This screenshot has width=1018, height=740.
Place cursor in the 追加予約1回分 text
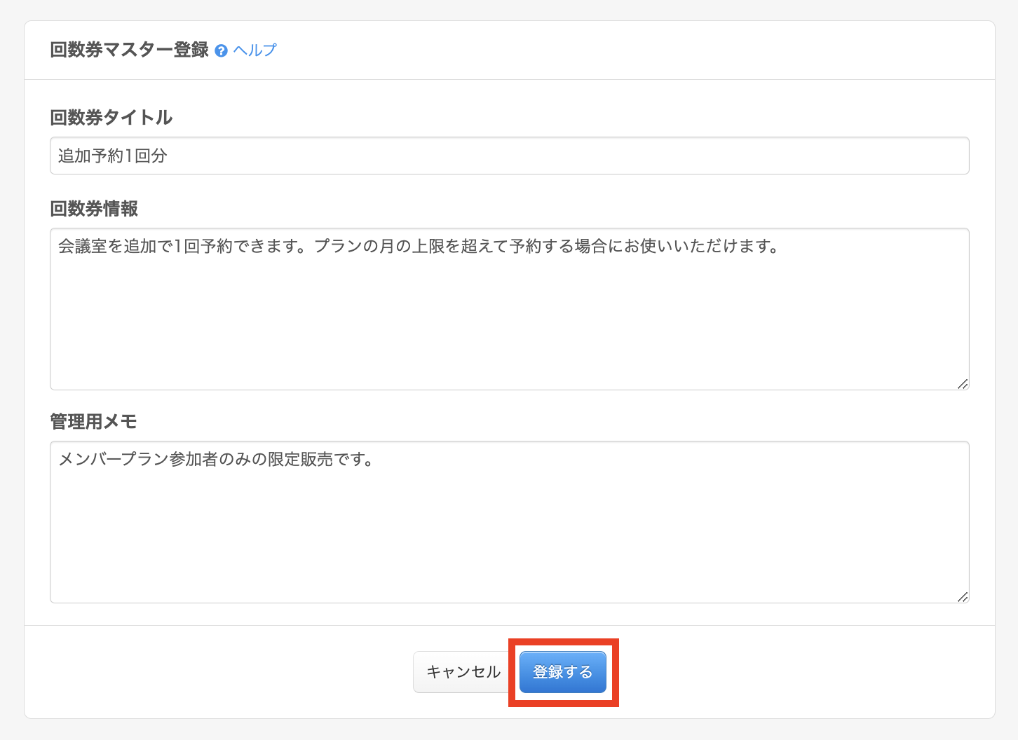pyautogui.click(x=112, y=156)
